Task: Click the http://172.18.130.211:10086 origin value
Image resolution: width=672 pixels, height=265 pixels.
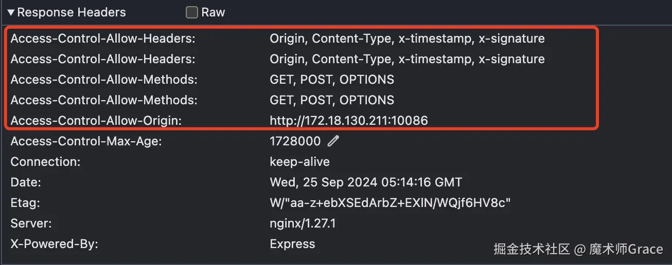Action: click(349, 121)
